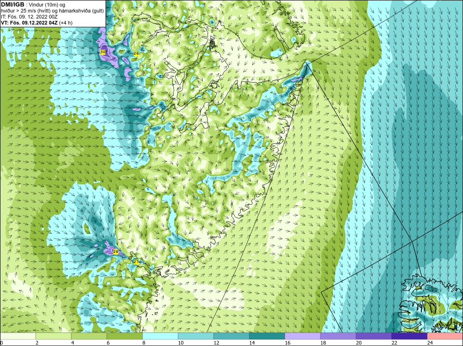463x346 pixels.
Task: Click the scale value 10
Action: point(181,343)
